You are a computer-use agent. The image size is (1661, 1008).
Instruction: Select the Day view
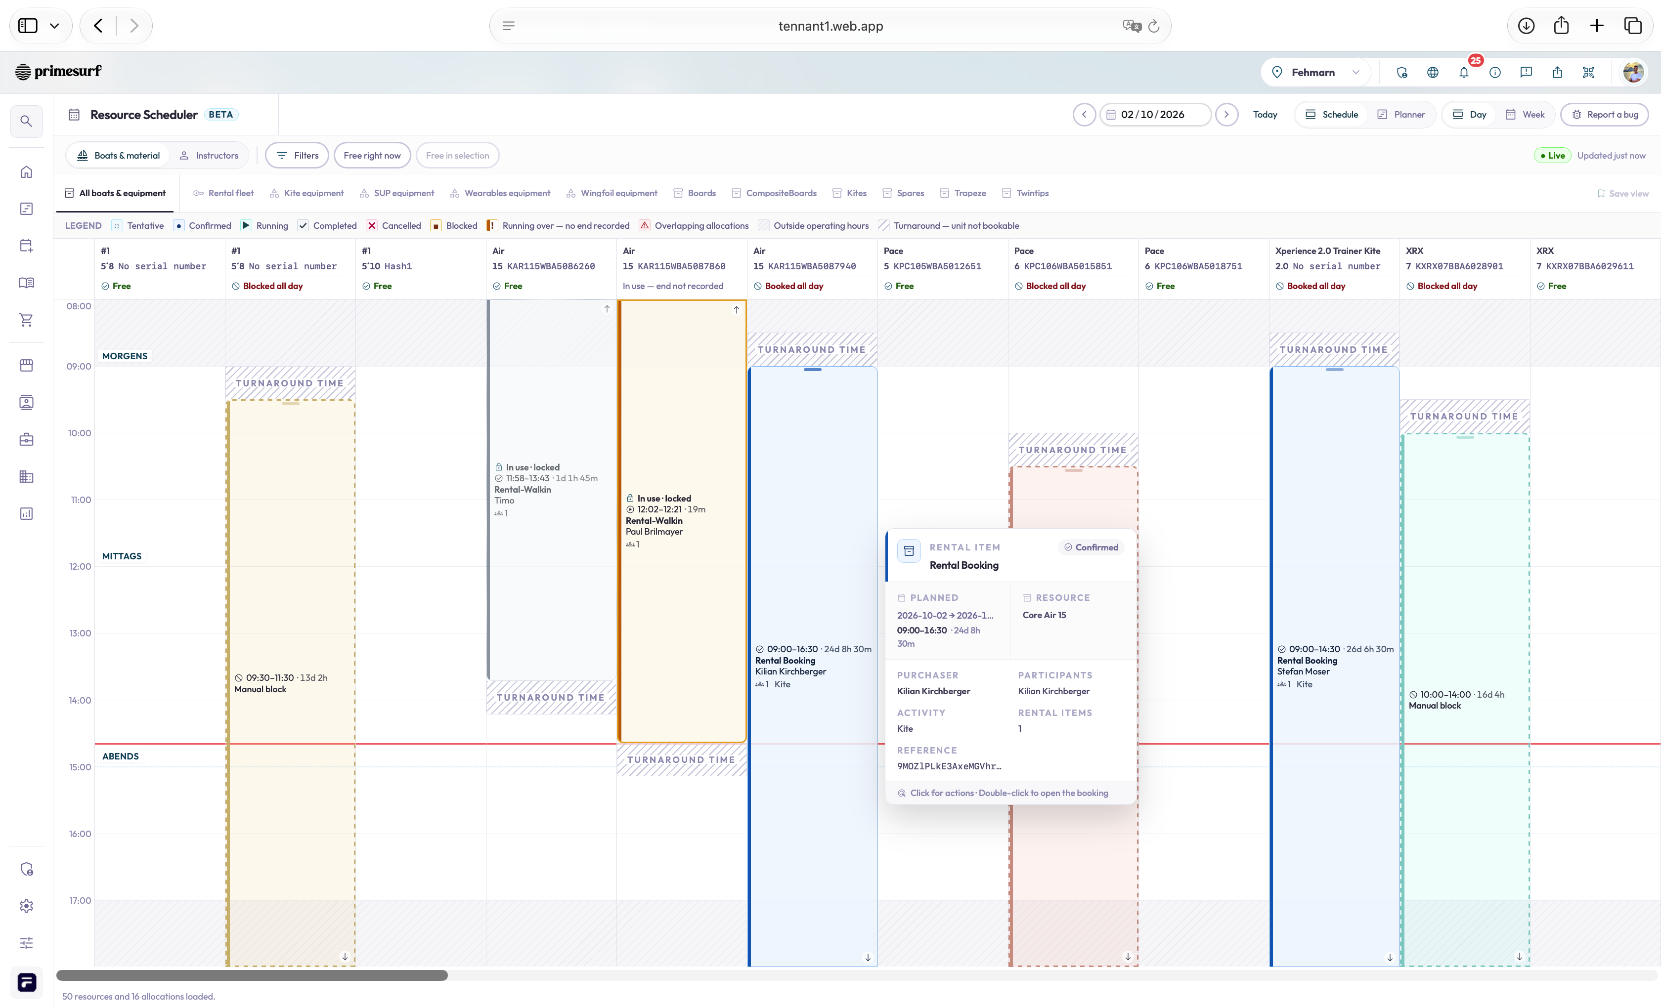(x=1470, y=115)
